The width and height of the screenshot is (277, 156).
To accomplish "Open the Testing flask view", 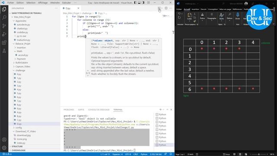I will pyautogui.click(x=4, y=51).
